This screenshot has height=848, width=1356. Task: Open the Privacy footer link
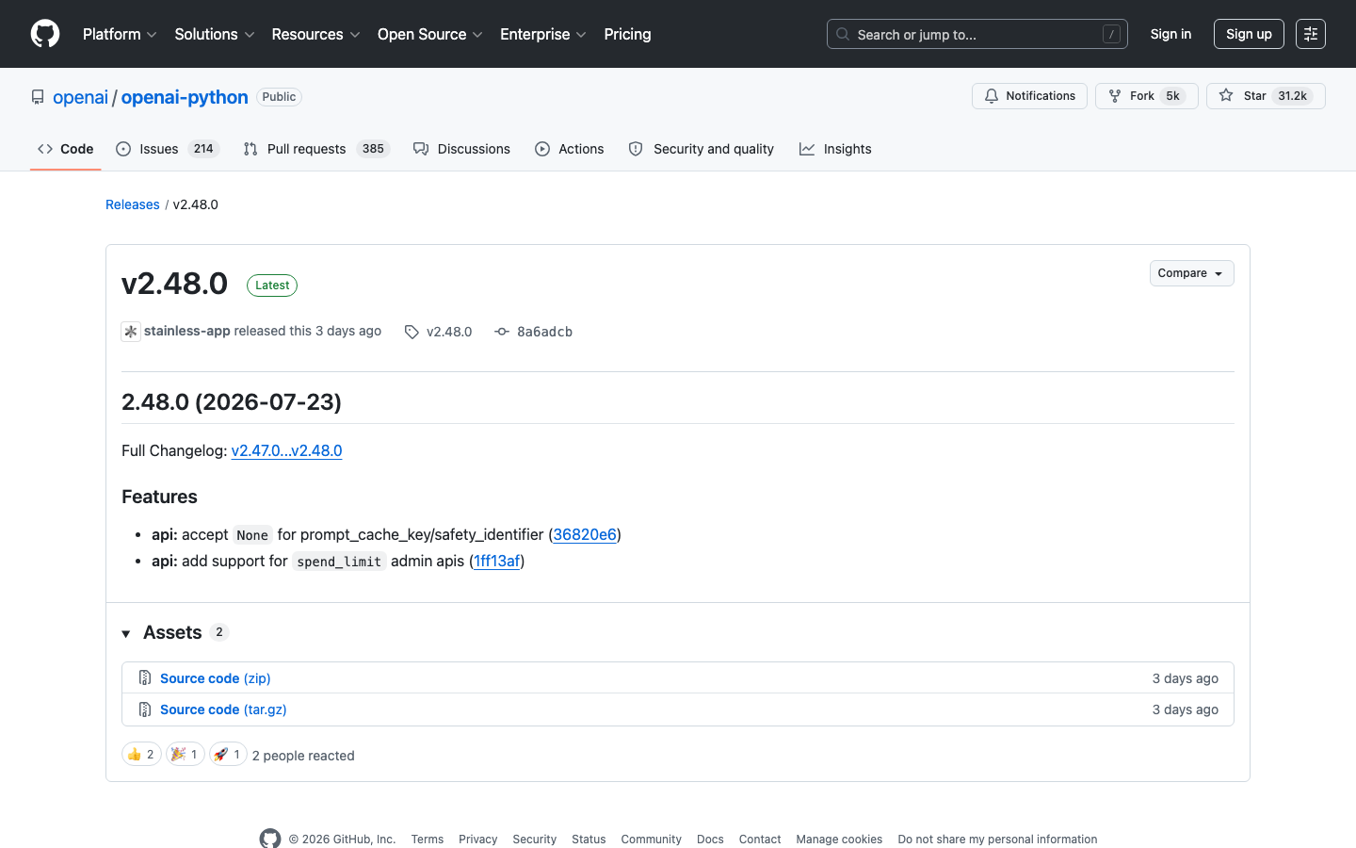[477, 839]
